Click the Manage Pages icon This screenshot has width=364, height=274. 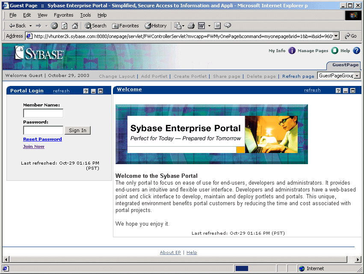coord(334,50)
